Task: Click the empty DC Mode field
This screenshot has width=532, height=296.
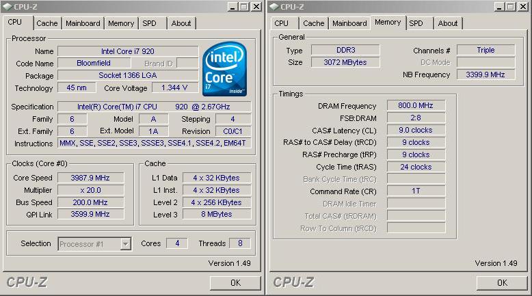Action: (x=486, y=62)
